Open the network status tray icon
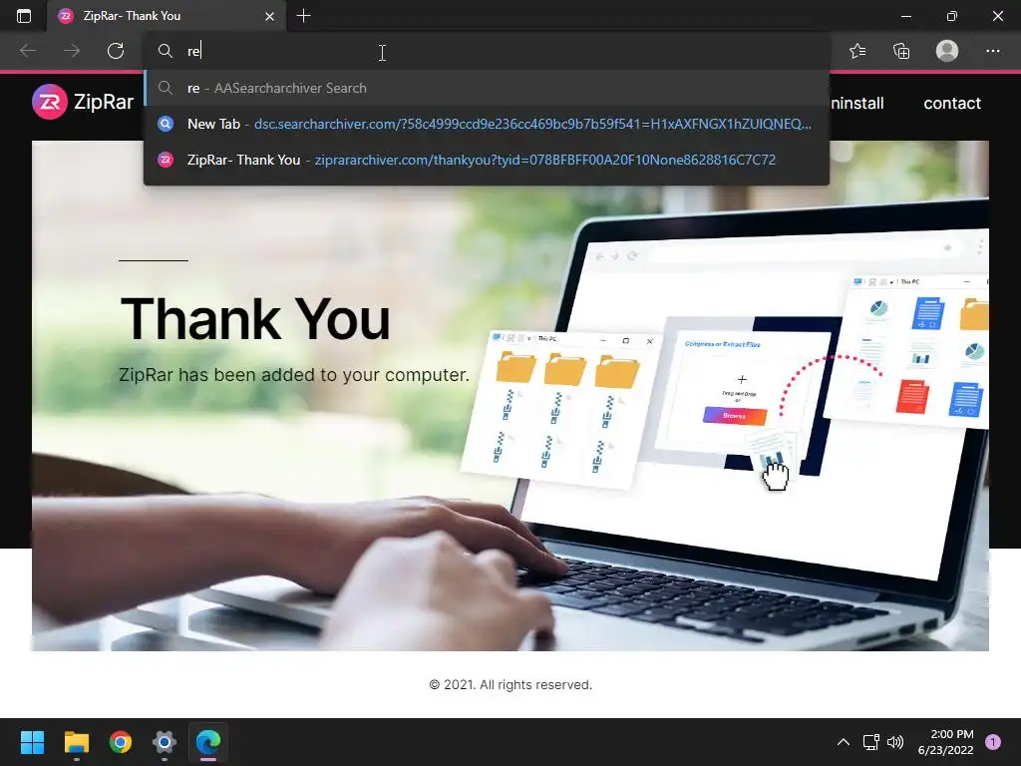Screen dimensions: 1021x766 (x=870, y=742)
